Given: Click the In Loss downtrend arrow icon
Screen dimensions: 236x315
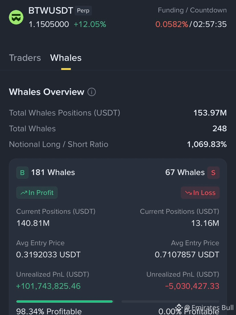Looking at the screenshot, I should [x=188, y=193].
